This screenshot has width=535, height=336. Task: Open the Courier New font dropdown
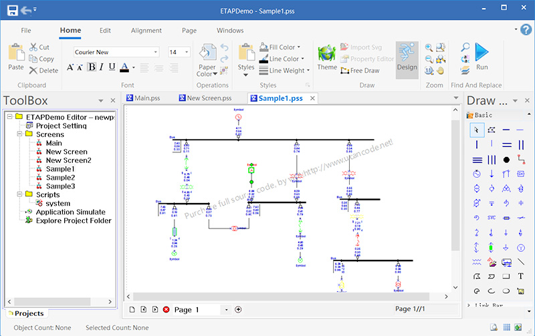tap(156, 52)
